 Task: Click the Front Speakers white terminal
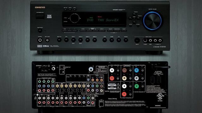[124, 86]
